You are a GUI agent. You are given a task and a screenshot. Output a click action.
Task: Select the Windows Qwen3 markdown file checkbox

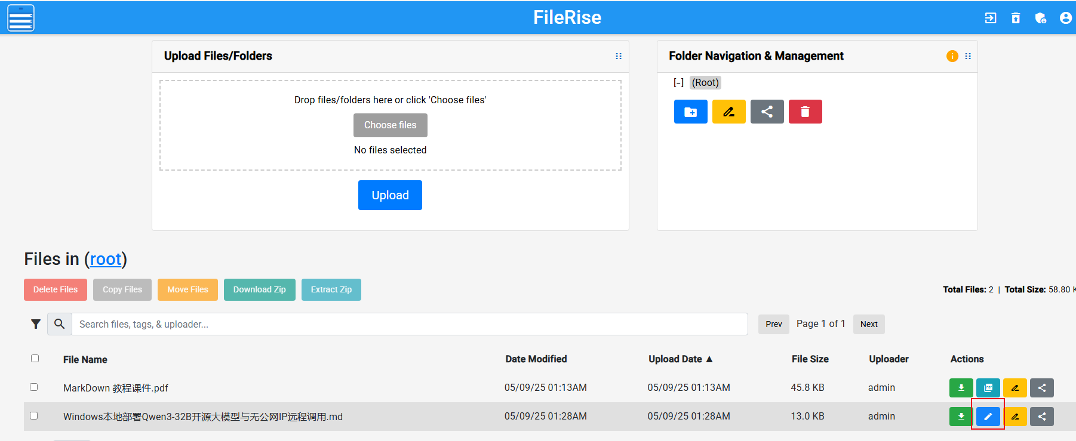(x=34, y=416)
